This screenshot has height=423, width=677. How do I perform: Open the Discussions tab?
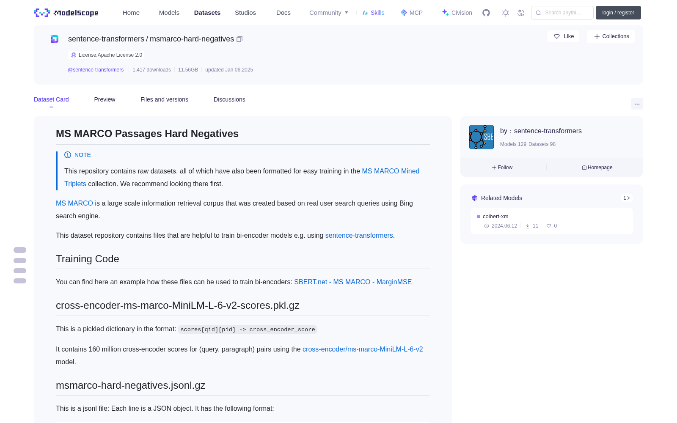click(x=229, y=99)
